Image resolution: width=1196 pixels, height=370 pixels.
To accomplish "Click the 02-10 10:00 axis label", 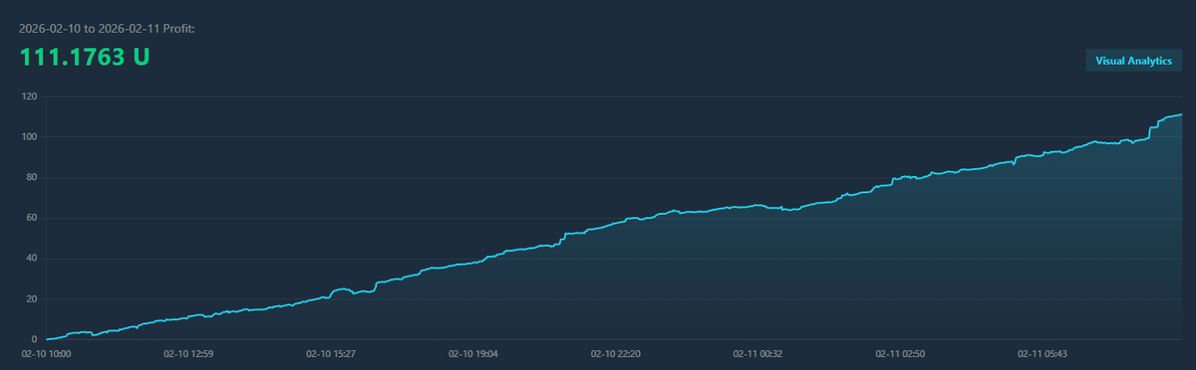I will (47, 353).
